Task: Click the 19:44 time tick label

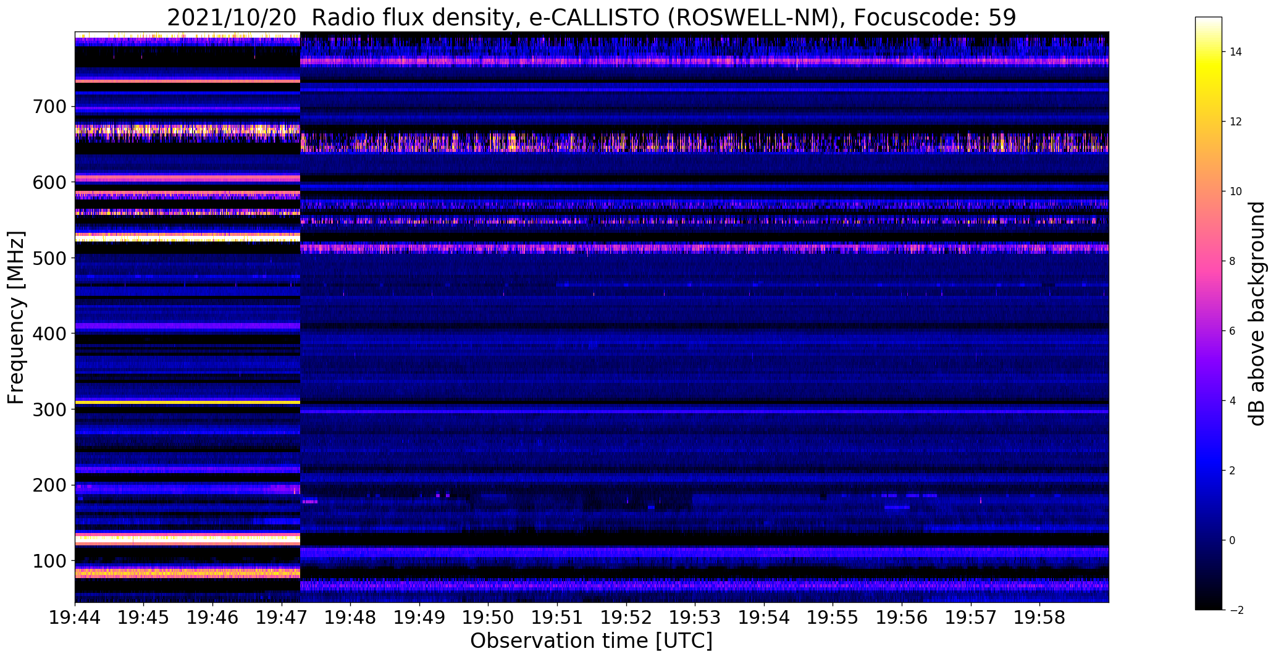Action: pos(75,618)
